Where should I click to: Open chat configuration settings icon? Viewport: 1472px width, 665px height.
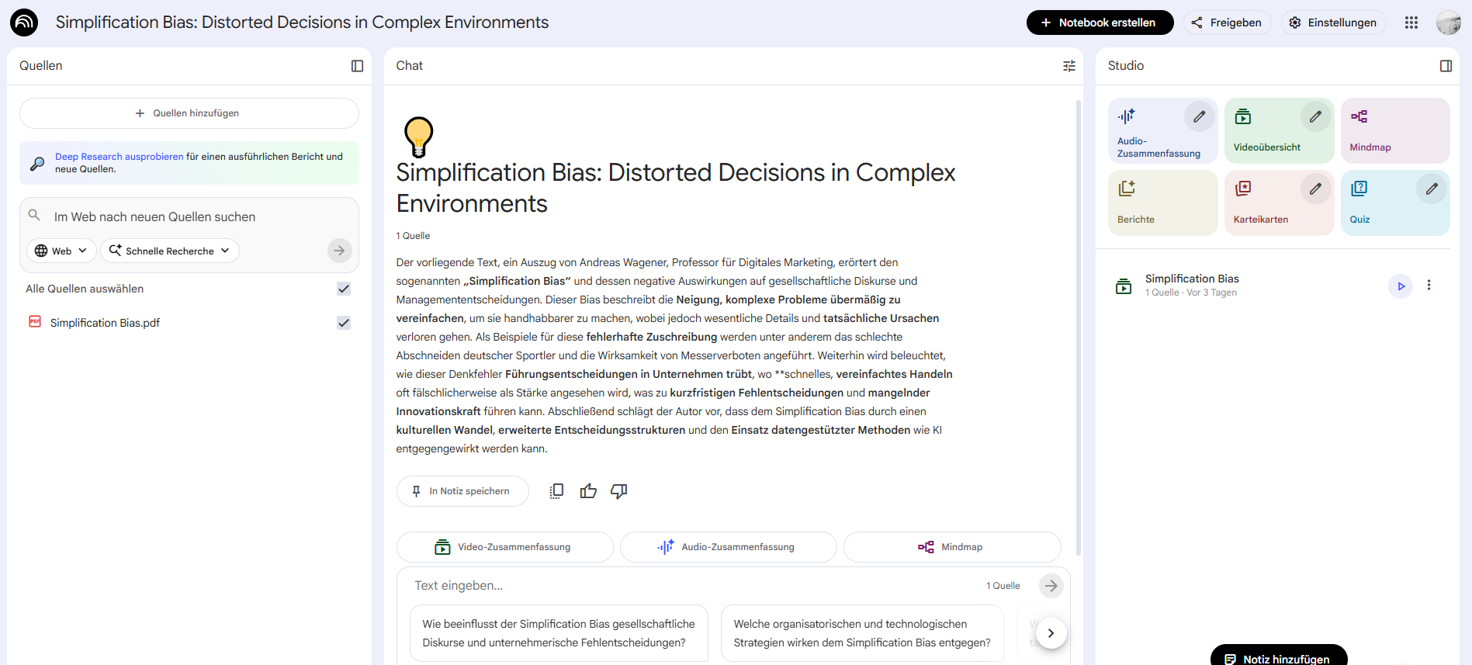pos(1068,66)
